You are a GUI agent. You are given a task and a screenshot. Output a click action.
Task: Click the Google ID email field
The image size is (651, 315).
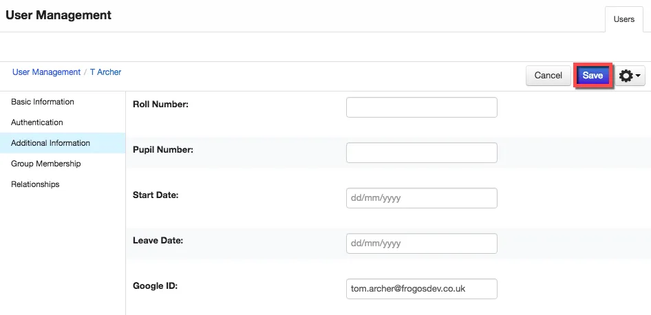pos(421,289)
